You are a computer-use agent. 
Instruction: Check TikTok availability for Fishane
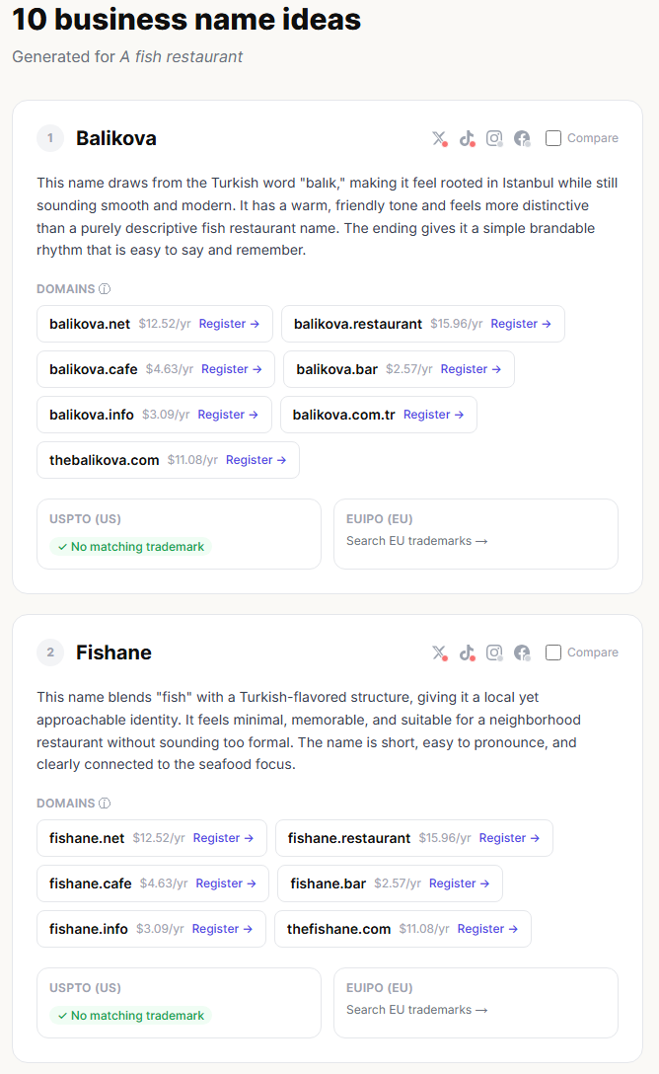[467, 652]
